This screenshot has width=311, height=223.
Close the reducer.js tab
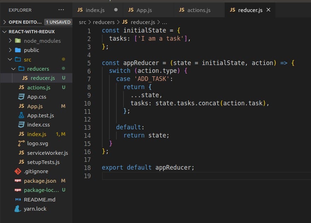pyautogui.click(x=268, y=10)
